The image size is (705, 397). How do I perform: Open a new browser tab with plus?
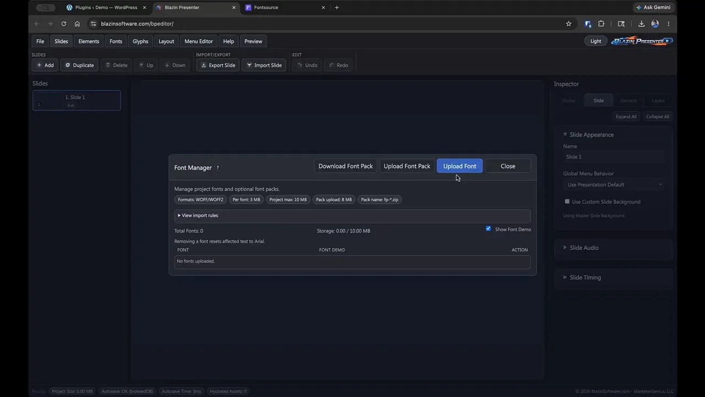pyautogui.click(x=337, y=8)
